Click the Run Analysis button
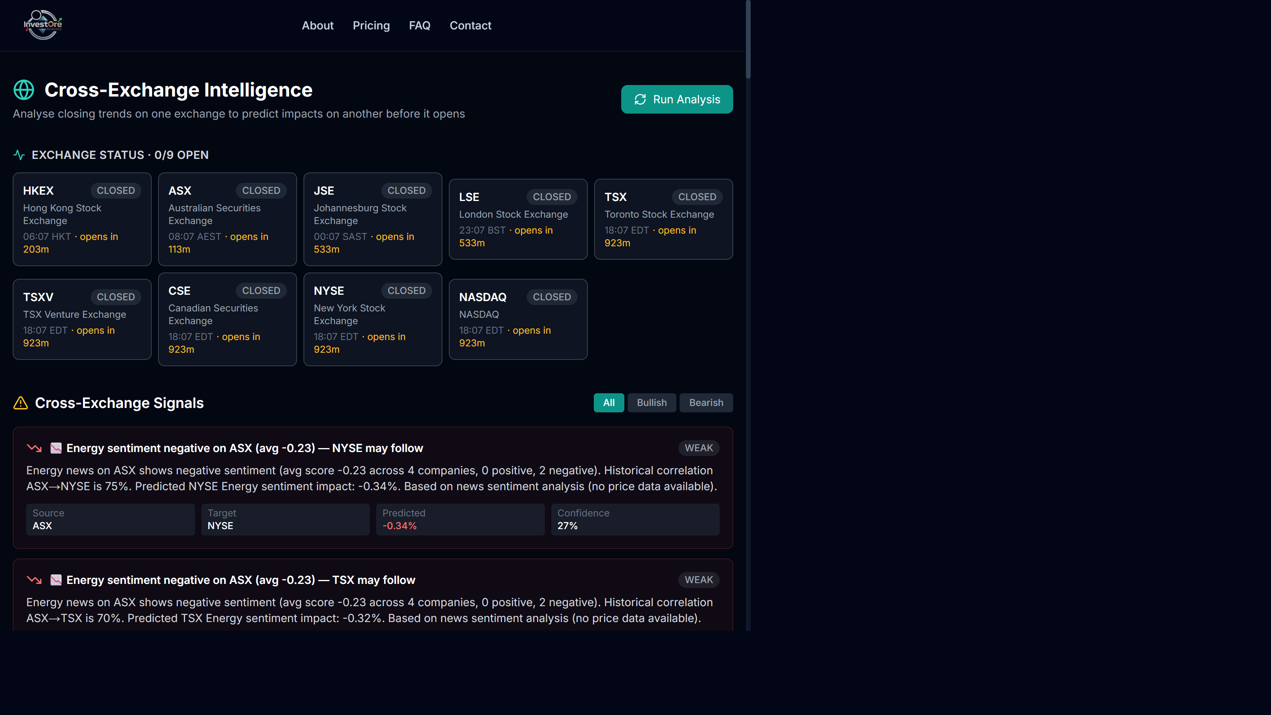Viewport: 1271px width, 715px height. (x=677, y=99)
